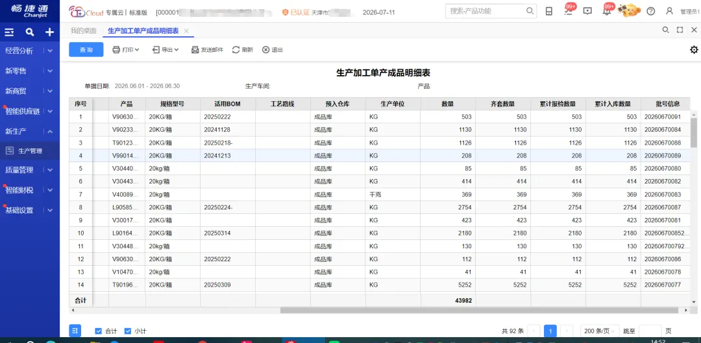Image resolution: width=701 pixels, height=343 pixels.
Task: Open the 200 条/页 page size dropdown
Action: tap(600, 331)
